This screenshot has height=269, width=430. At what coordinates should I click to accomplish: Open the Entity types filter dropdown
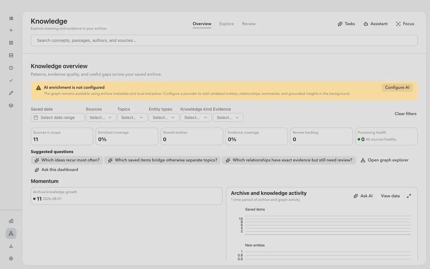tap(164, 117)
